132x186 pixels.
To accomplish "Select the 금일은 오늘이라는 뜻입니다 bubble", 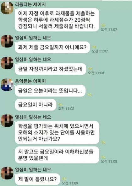I will click(x=50, y=91).
